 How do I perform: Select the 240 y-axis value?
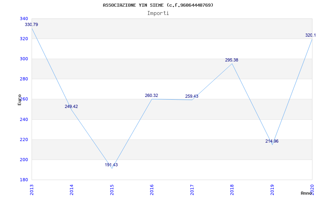[x=24, y=119]
